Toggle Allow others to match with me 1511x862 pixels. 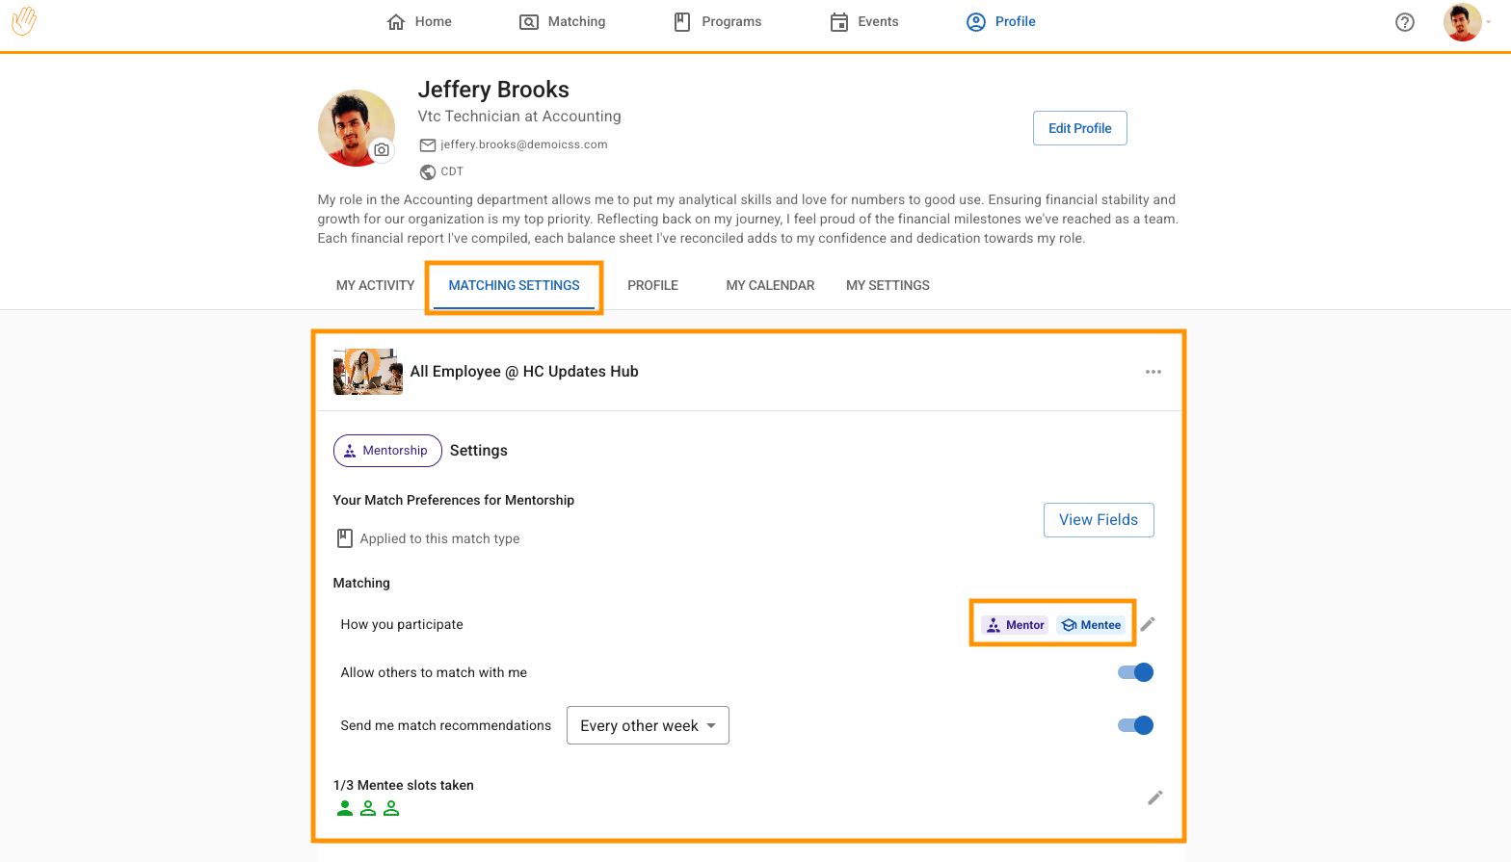pyautogui.click(x=1135, y=672)
